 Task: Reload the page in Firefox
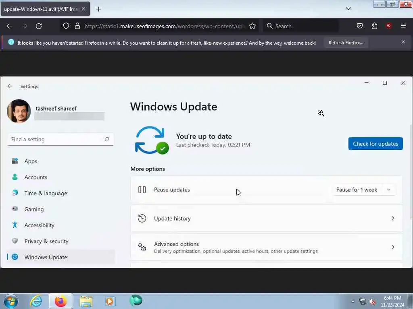coord(39,26)
